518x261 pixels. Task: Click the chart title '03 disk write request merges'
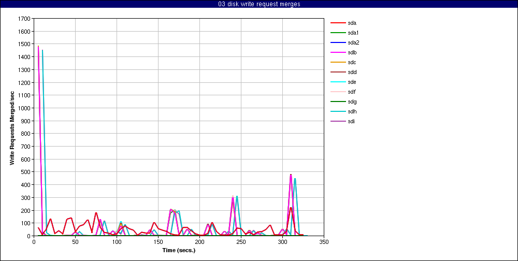click(x=260, y=4)
